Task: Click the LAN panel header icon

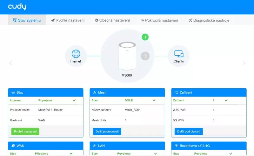Action: click(95, 146)
